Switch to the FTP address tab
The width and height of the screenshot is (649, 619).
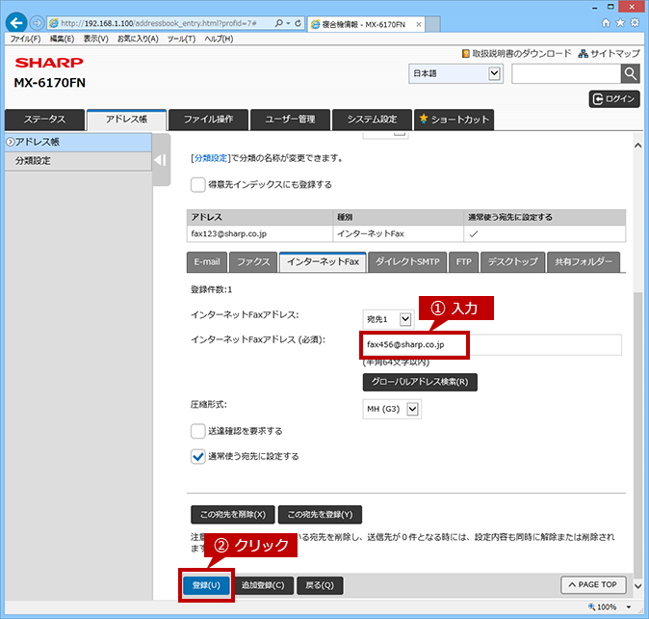(463, 262)
